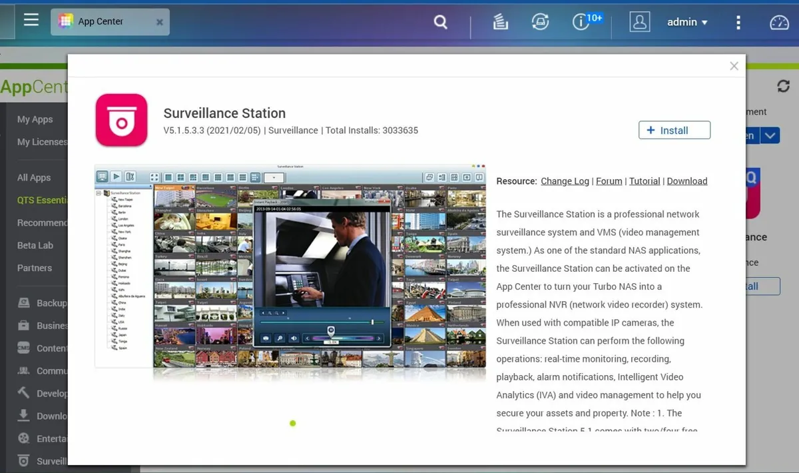799x473 pixels.
Task: Select All Apps in sidebar
Action: tap(34, 178)
